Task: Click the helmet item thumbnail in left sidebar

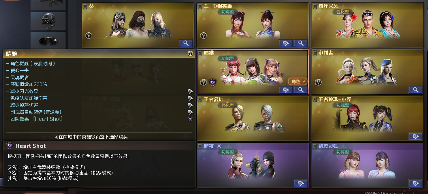Action: tap(48, 21)
